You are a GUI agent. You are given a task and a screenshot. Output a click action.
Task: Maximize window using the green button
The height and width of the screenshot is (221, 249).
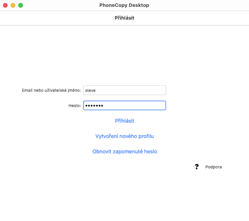[x=21, y=5]
